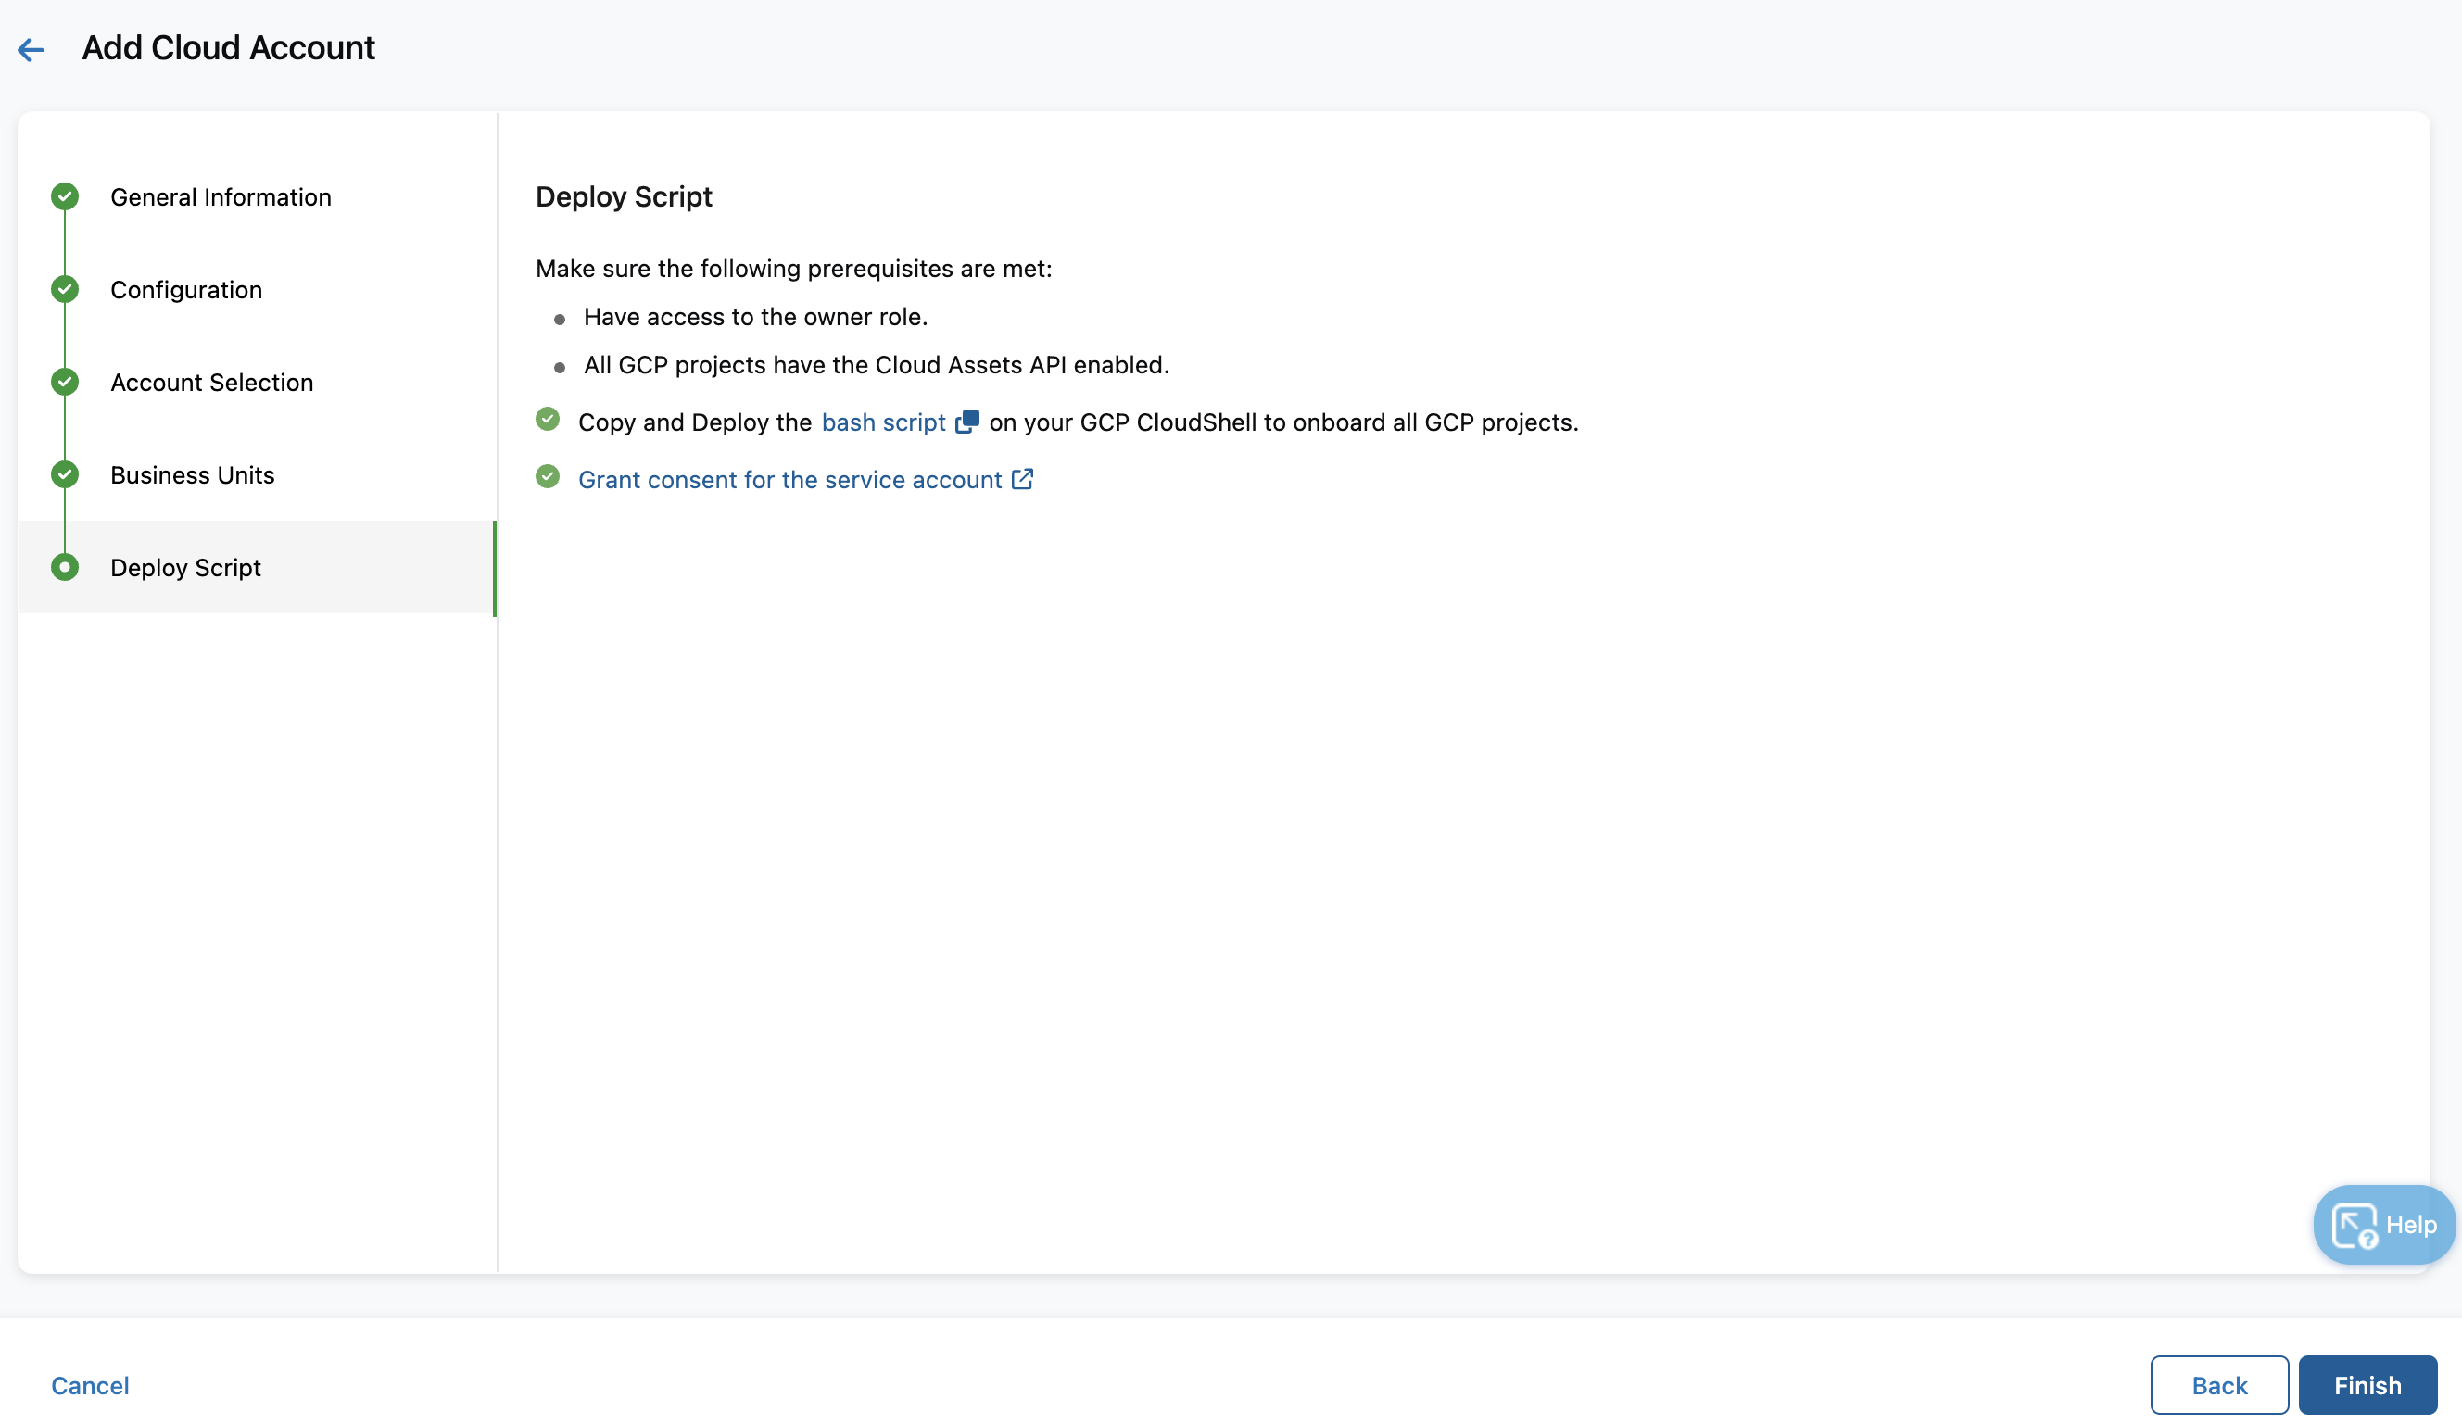Select the General Information step
The height and width of the screenshot is (1424, 2462).
coord(221,196)
